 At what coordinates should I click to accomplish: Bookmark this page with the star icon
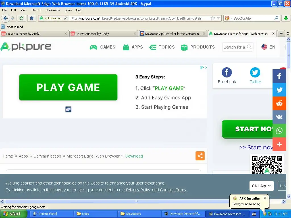[213, 18]
